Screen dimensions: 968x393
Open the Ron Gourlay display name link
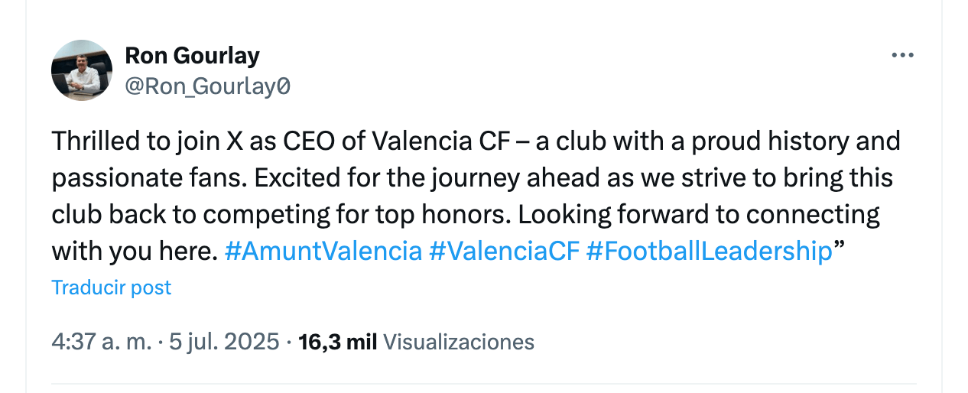[x=192, y=56]
